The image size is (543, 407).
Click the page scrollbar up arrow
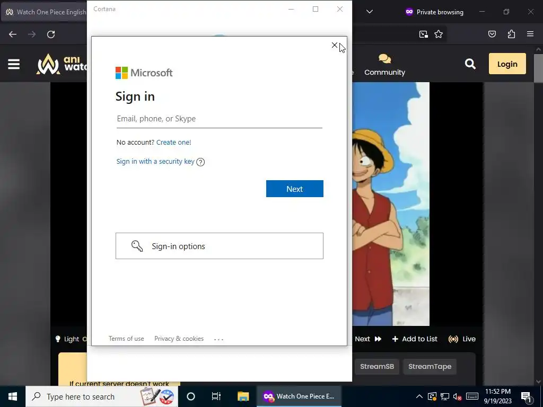539,49
